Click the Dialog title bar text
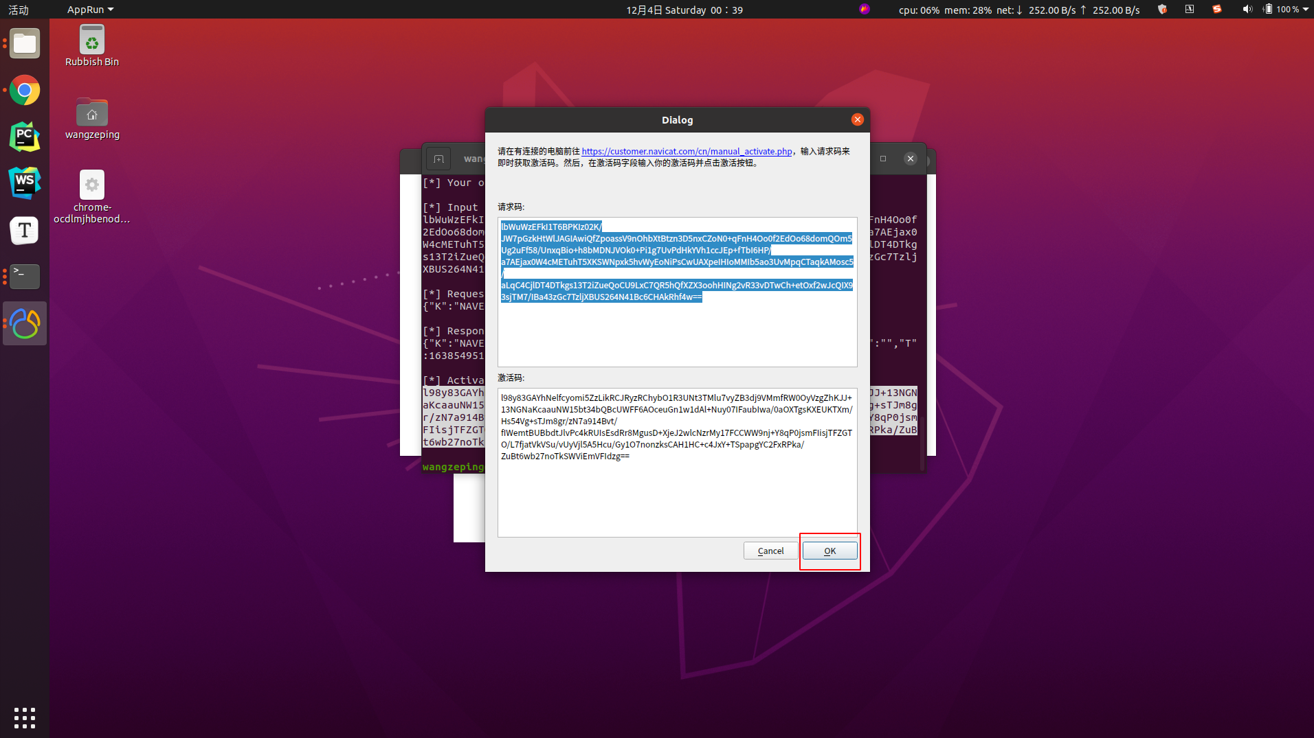This screenshot has width=1314, height=738. [x=677, y=120]
